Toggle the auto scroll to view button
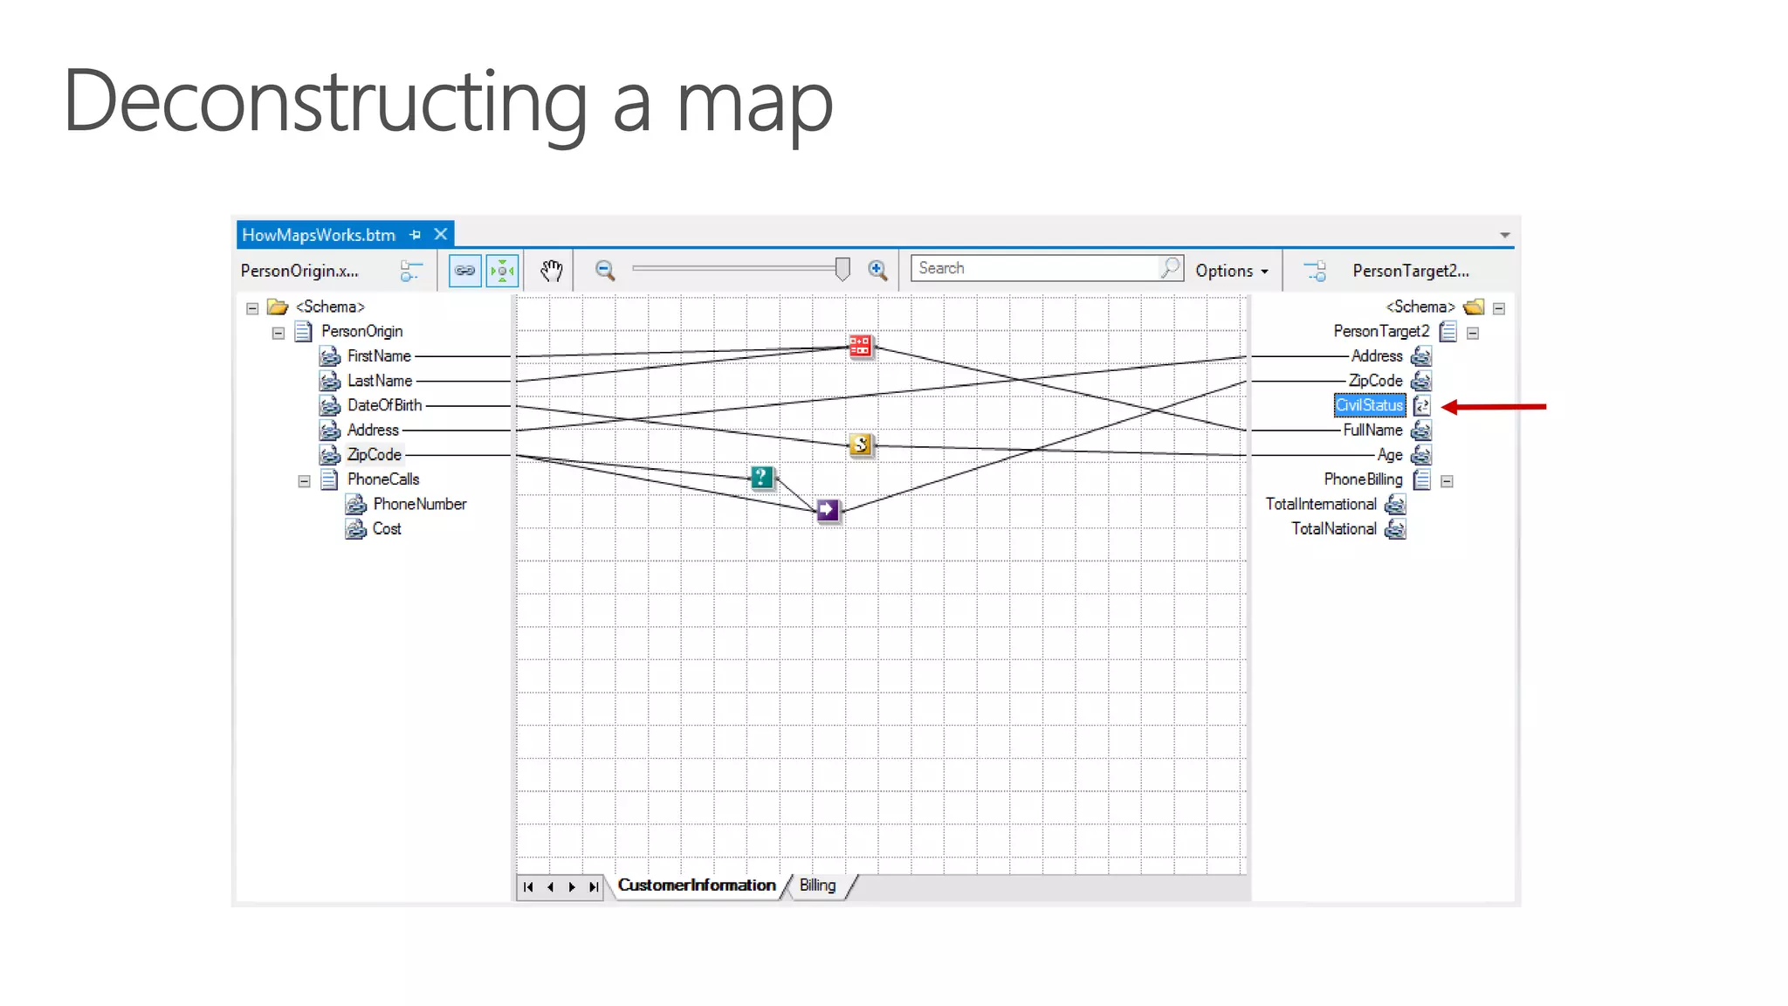The height and width of the screenshot is (1006, 1788). pyautogui.click(x=503, y=271)
